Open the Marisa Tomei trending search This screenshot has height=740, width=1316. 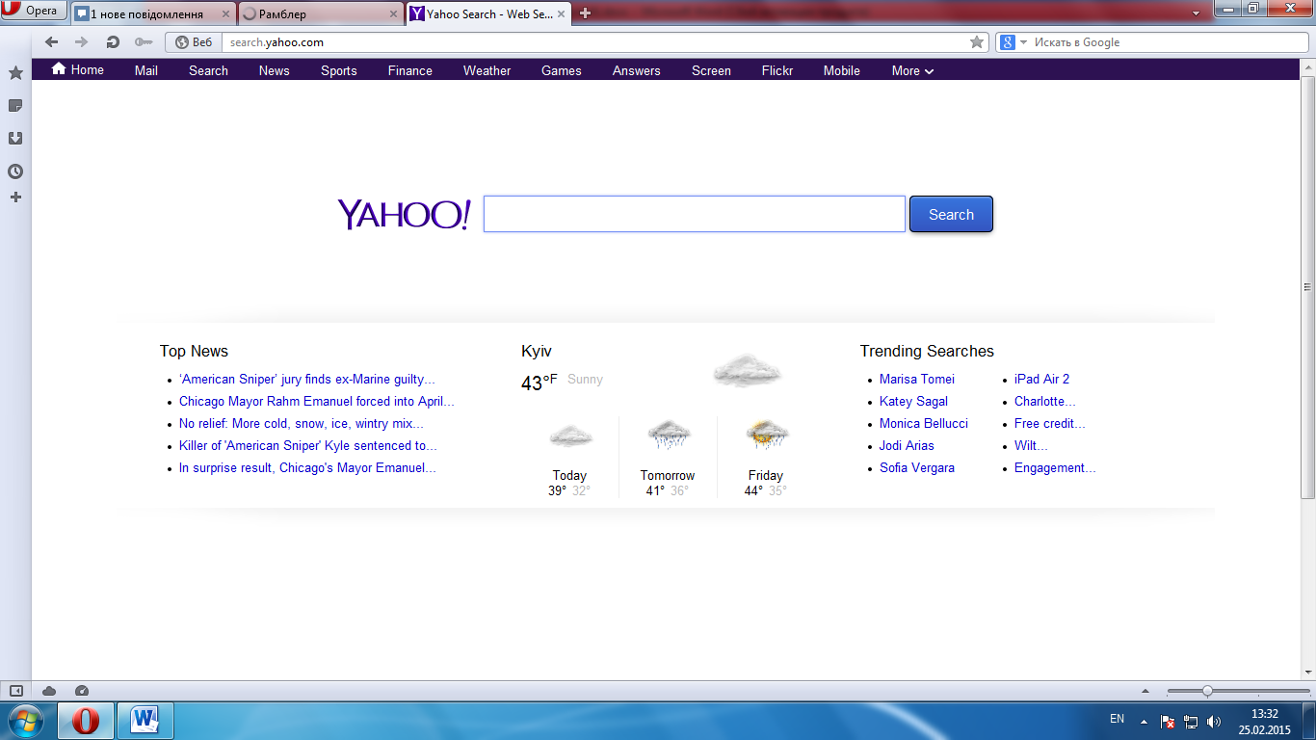917,379
